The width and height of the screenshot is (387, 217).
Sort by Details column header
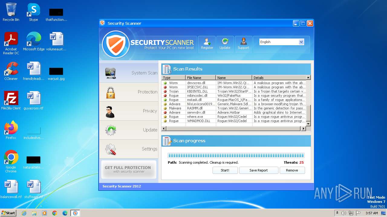[279, 78]
